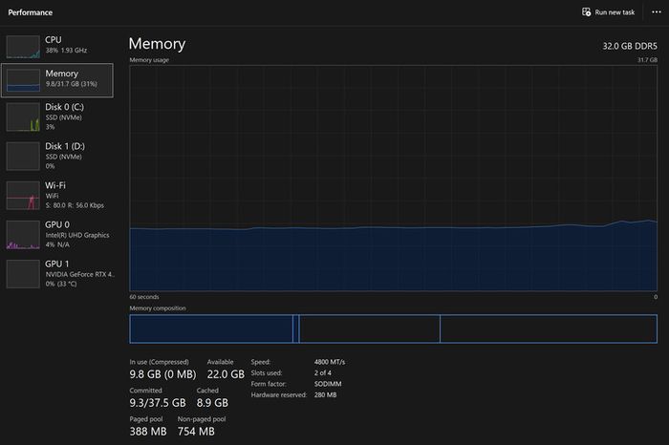Click the Hardware reserved label
This screenshot has width=669, height=445.
pos(279,395)
